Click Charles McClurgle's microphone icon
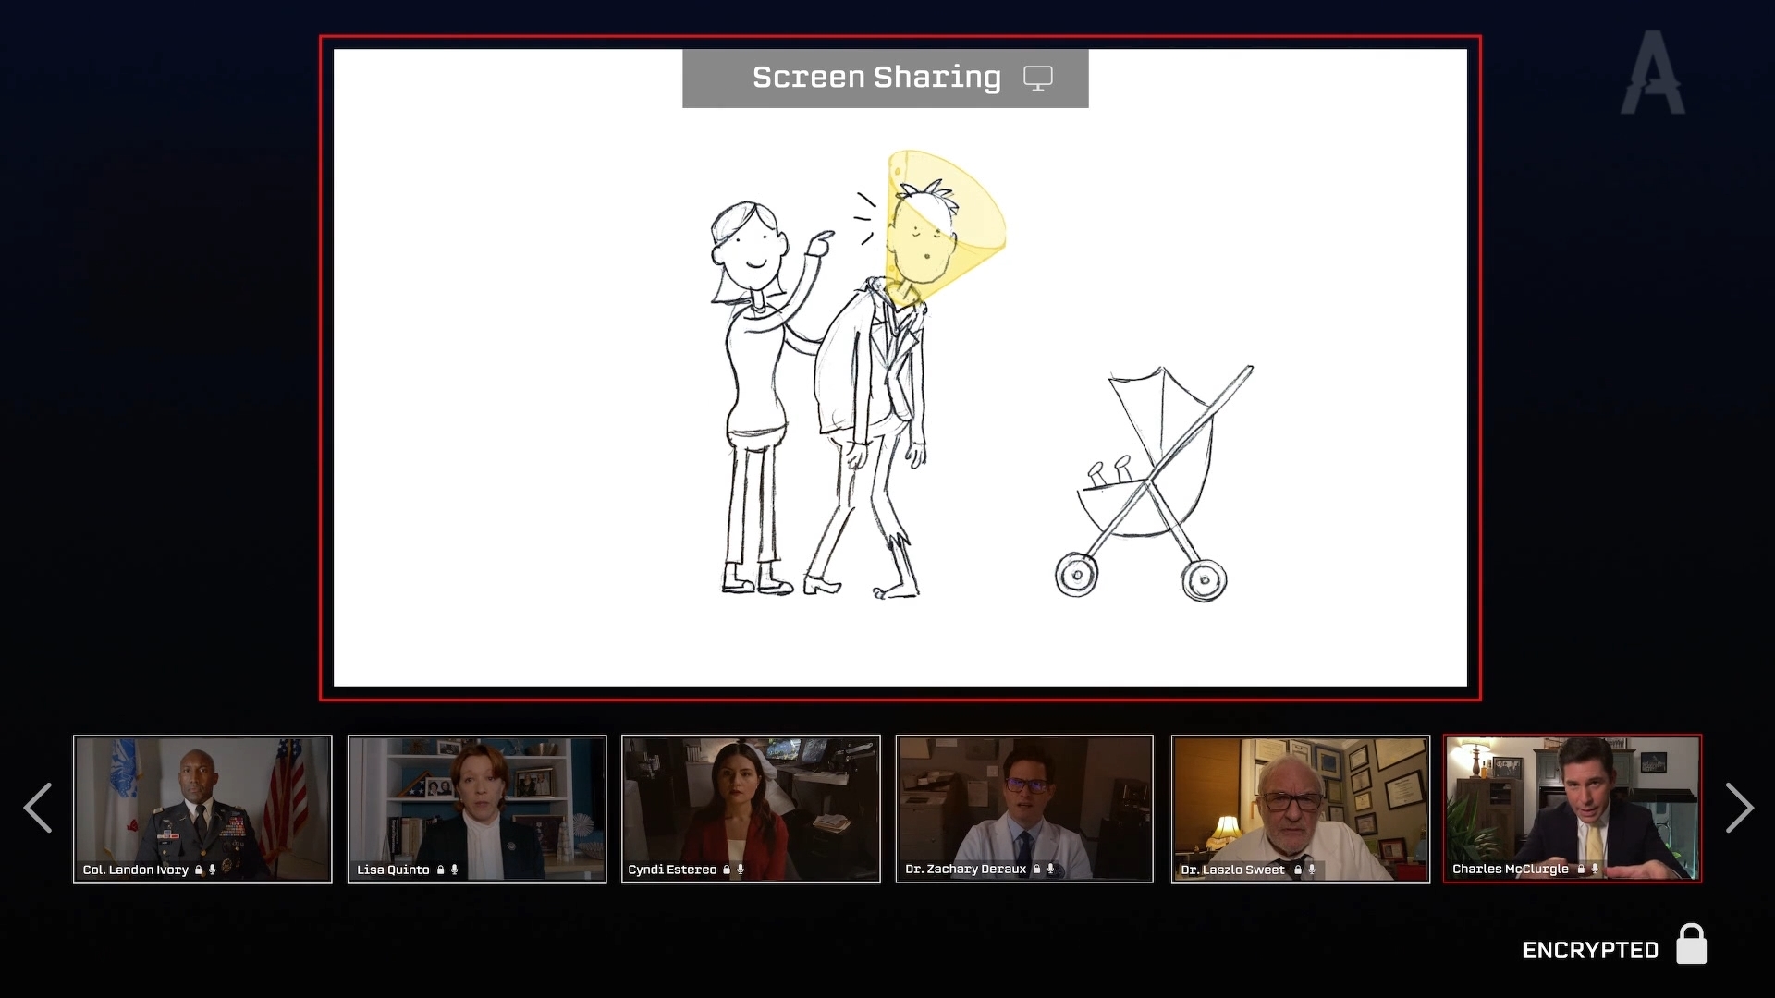 (x=1595, y=869)
